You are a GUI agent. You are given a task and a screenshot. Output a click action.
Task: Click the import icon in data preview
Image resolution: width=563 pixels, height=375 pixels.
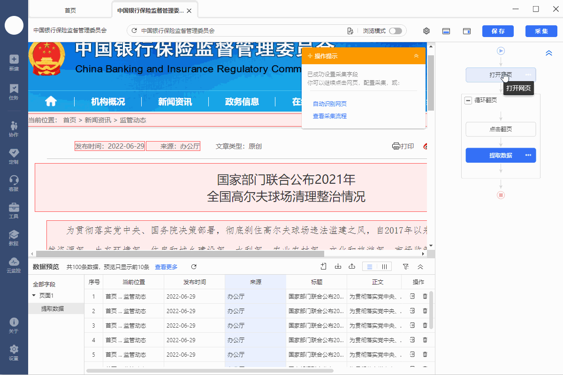tap(338, 267)
